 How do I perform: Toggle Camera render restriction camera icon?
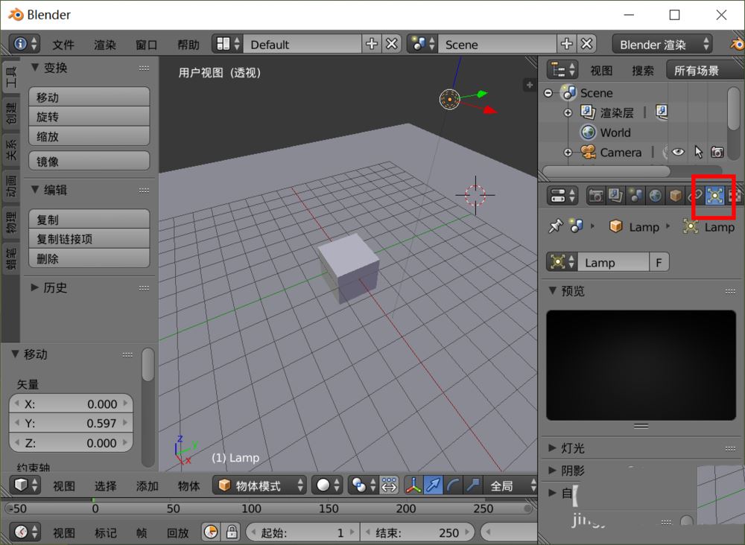[x=717, y=152]
